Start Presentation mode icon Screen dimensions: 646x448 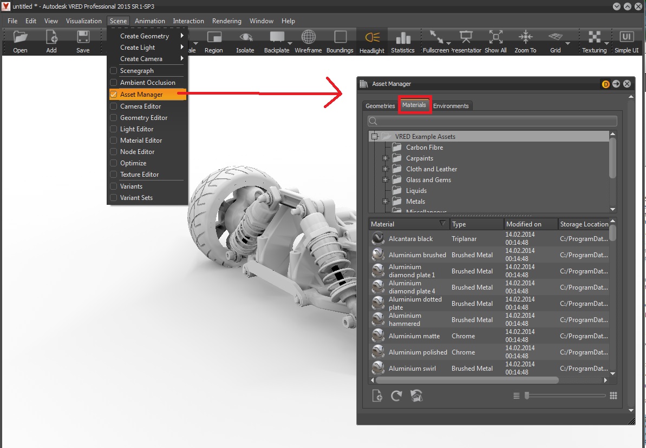pos(466,41)
